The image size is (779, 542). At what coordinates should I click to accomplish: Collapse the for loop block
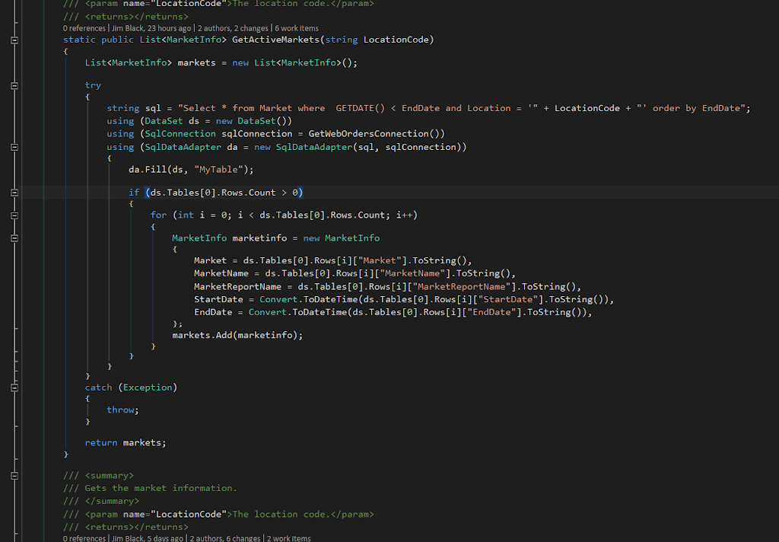pyautogui.click(x=14, y=215)
